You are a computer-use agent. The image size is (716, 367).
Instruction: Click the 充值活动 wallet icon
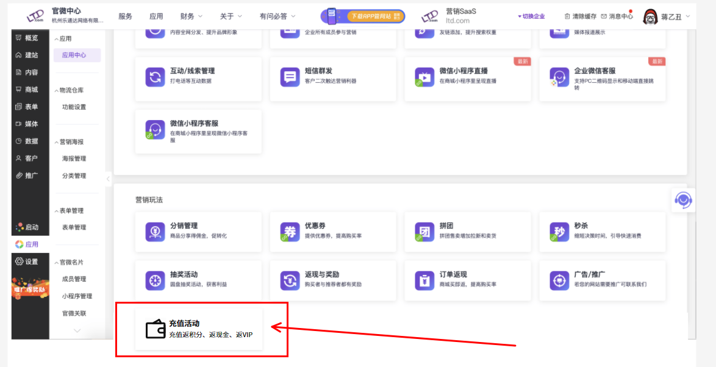point(156,329)
